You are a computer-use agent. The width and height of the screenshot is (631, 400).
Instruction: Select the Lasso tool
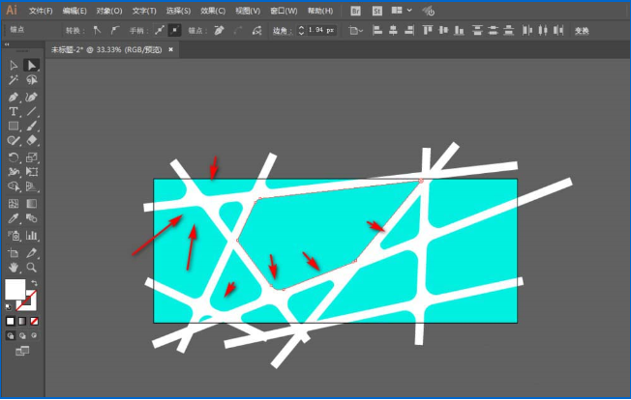pos(31,80)
